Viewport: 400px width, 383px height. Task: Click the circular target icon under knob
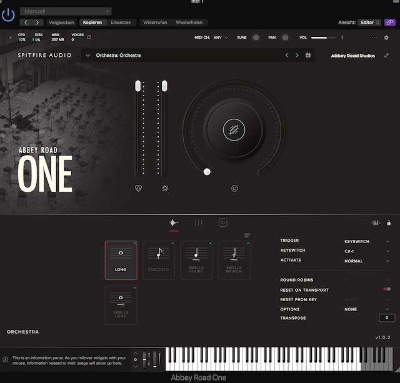[234, 189]
